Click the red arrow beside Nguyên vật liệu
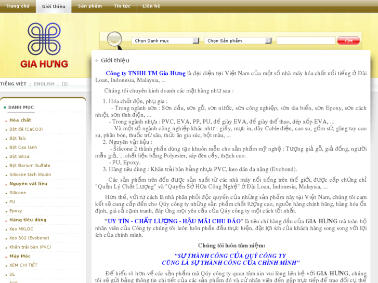 click(x=6, y=184)
